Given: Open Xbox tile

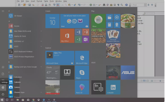Looking at the screenshot, I should (x=98, y=21).
